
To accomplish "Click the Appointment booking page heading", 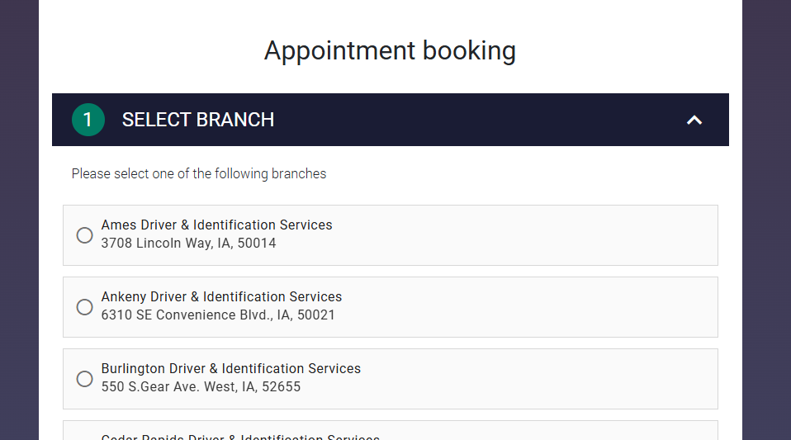I will [390, 51].
